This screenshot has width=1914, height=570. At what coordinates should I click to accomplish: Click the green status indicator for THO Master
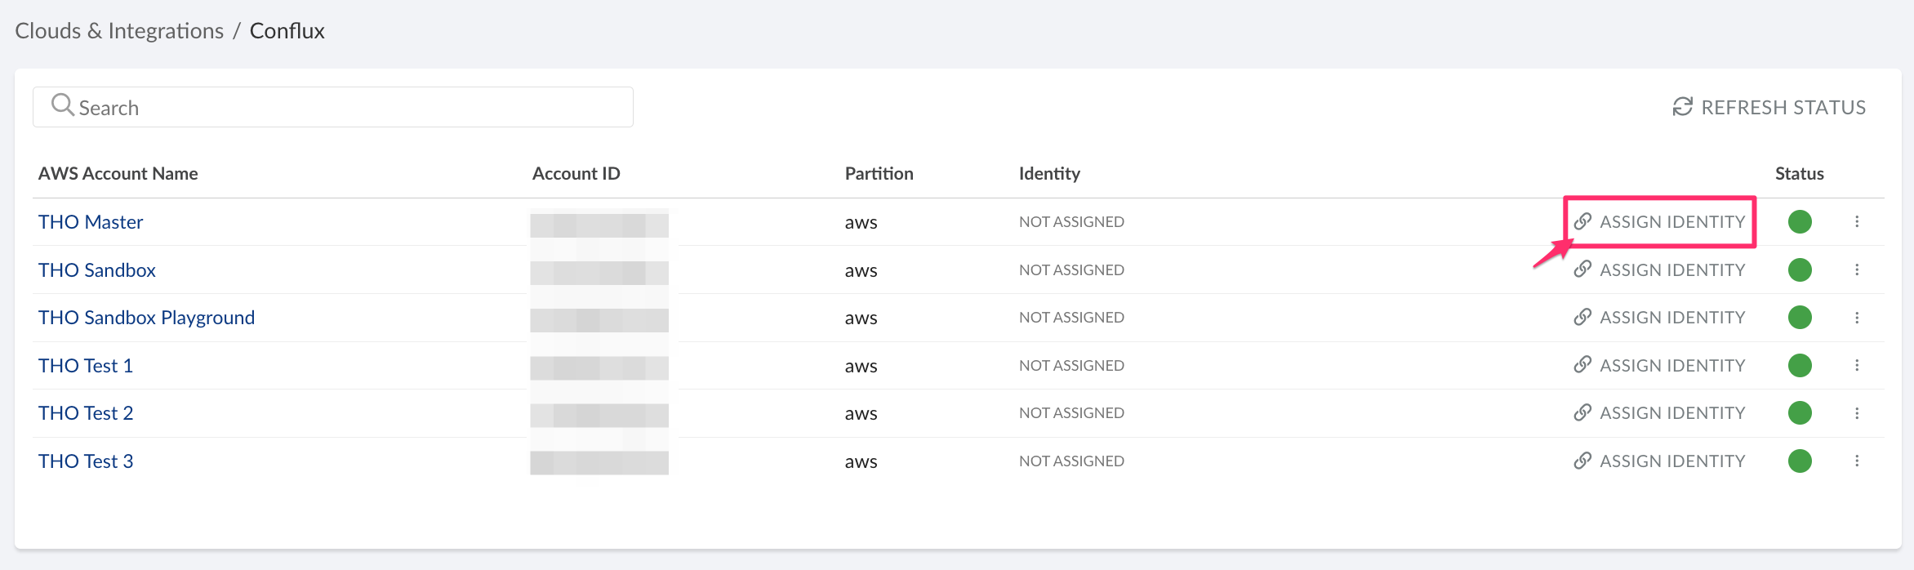pyautogui.click(x=1800, y=221)
